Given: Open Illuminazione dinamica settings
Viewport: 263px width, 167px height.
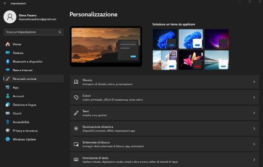Looking at the screenshot, I should click(165, 129).
